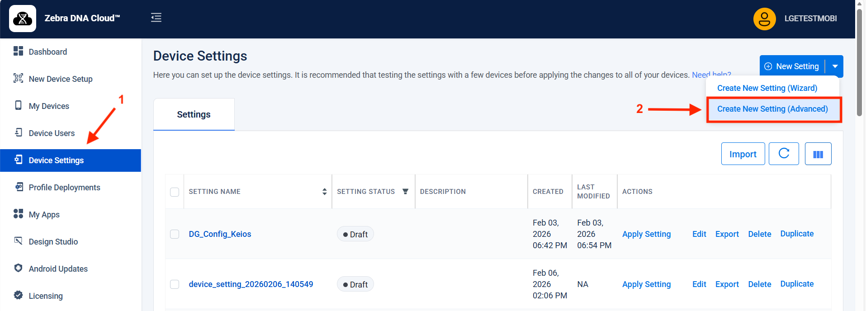
Task: Click the Zebra DNA Cloud logo icon
Action: click(x=23, y=19)
